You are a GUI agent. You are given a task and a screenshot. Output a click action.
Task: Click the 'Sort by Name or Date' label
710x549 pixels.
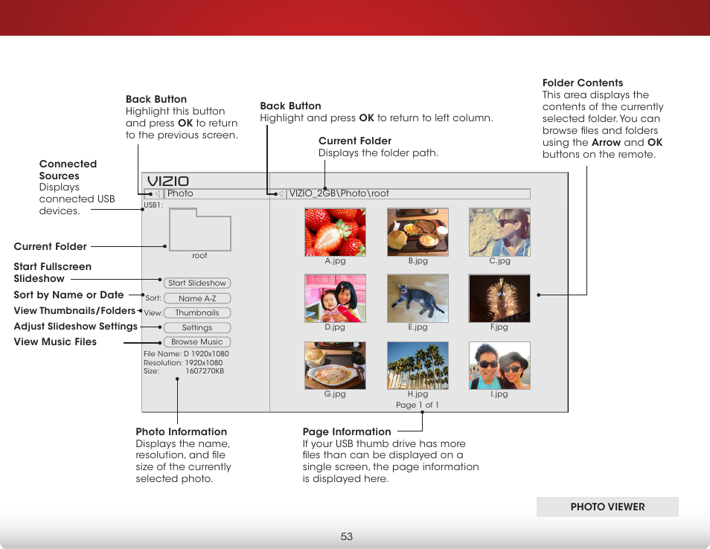68,295
